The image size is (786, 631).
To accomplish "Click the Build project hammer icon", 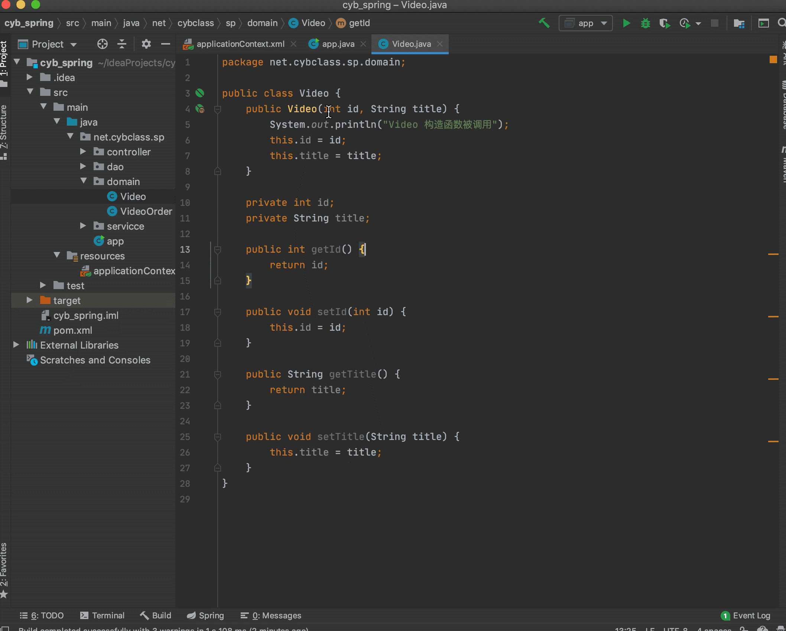I will tap(544, 23).
